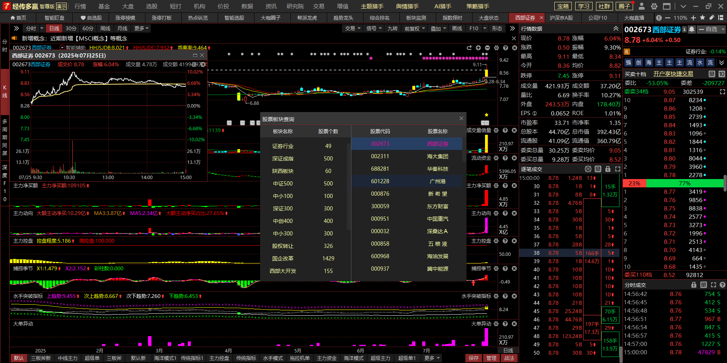Open the 信号 dropdown in chart toolbar
The height and width of the screenshot is (363, 727).
[x=374, y=28]
